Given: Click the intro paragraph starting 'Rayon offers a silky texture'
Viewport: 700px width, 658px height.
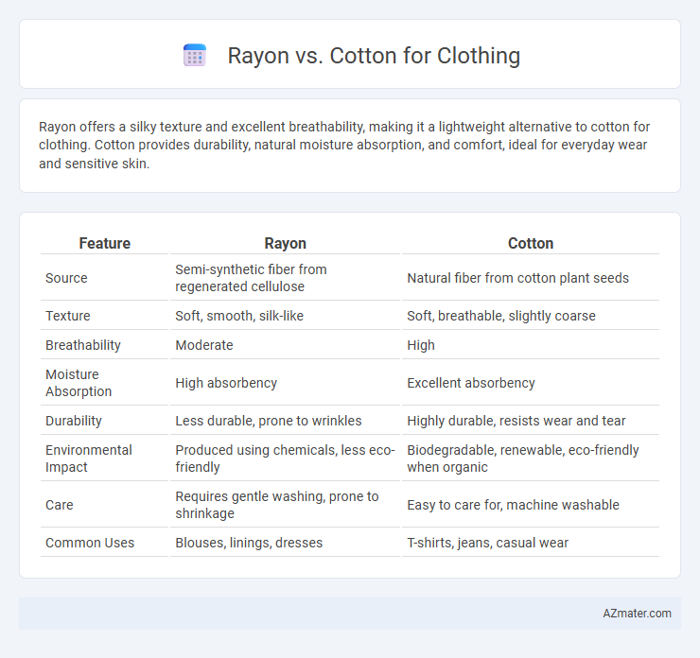Looking at the screenshot, I should pyautogui.click(x=344, y=145).
